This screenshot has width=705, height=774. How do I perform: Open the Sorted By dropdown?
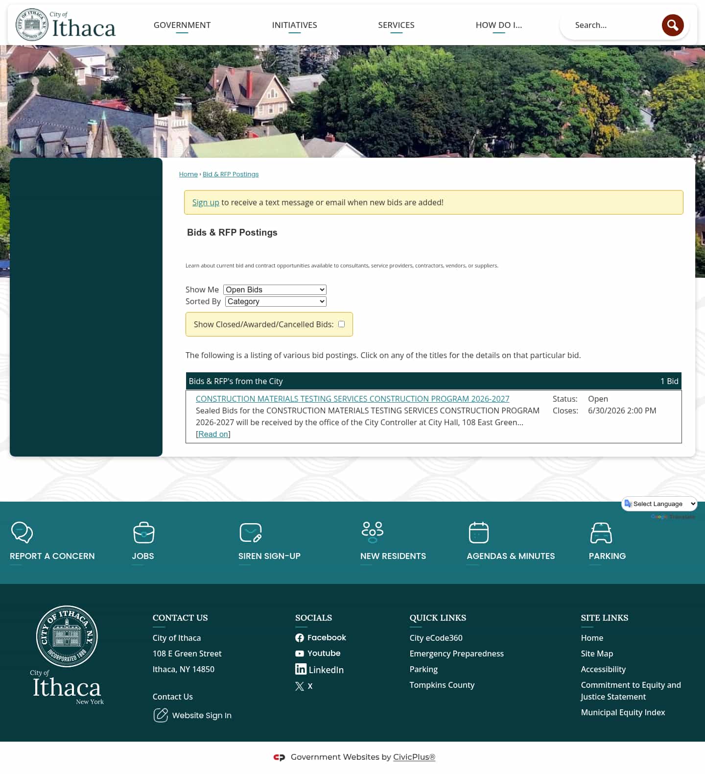(x=276, y=301)
